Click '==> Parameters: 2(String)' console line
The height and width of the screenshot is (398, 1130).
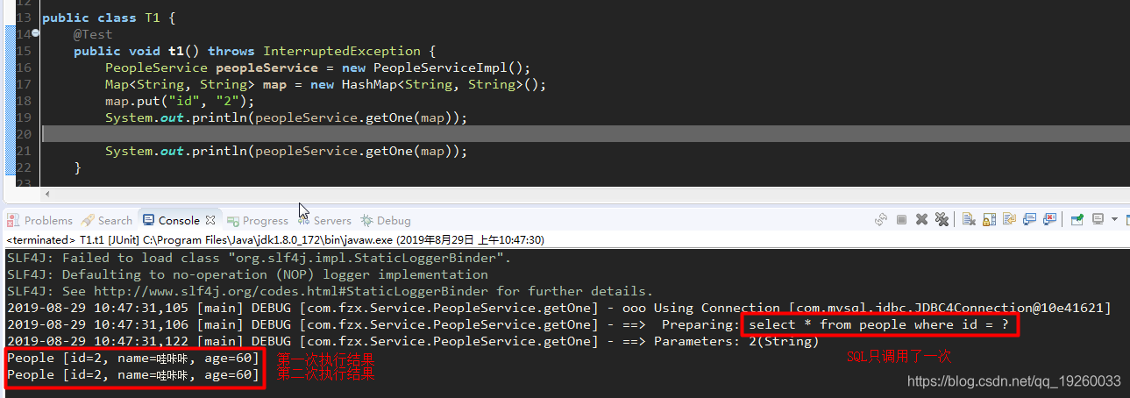(413, 341)
